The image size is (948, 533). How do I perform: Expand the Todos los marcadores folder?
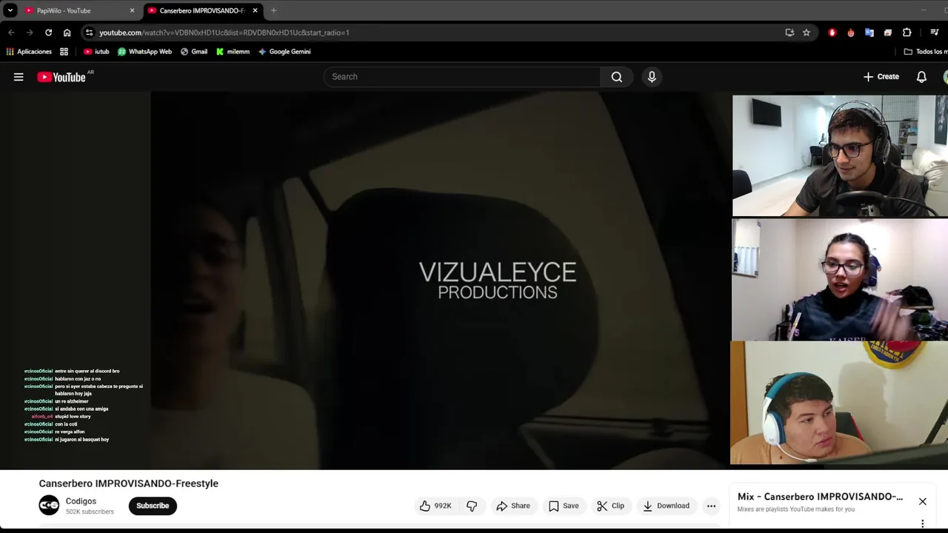point(926,52)
